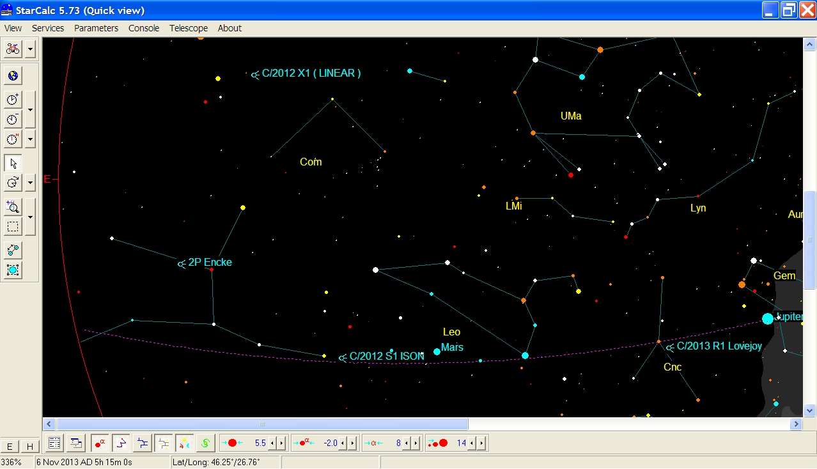The width and height of the screenshot is (817, 469).
Task: Decrease the star size value 14
Action: click(x=473, y=443)
